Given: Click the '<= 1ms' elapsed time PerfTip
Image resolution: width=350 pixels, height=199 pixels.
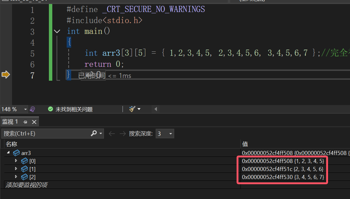Looking at the screenshot, I should [x=119, y=76].
